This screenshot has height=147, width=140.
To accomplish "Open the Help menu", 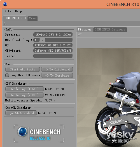I will [18, 11].
